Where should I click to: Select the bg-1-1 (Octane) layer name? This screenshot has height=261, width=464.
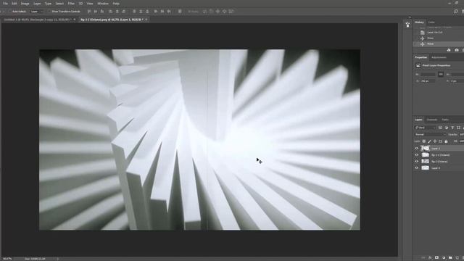440,155
